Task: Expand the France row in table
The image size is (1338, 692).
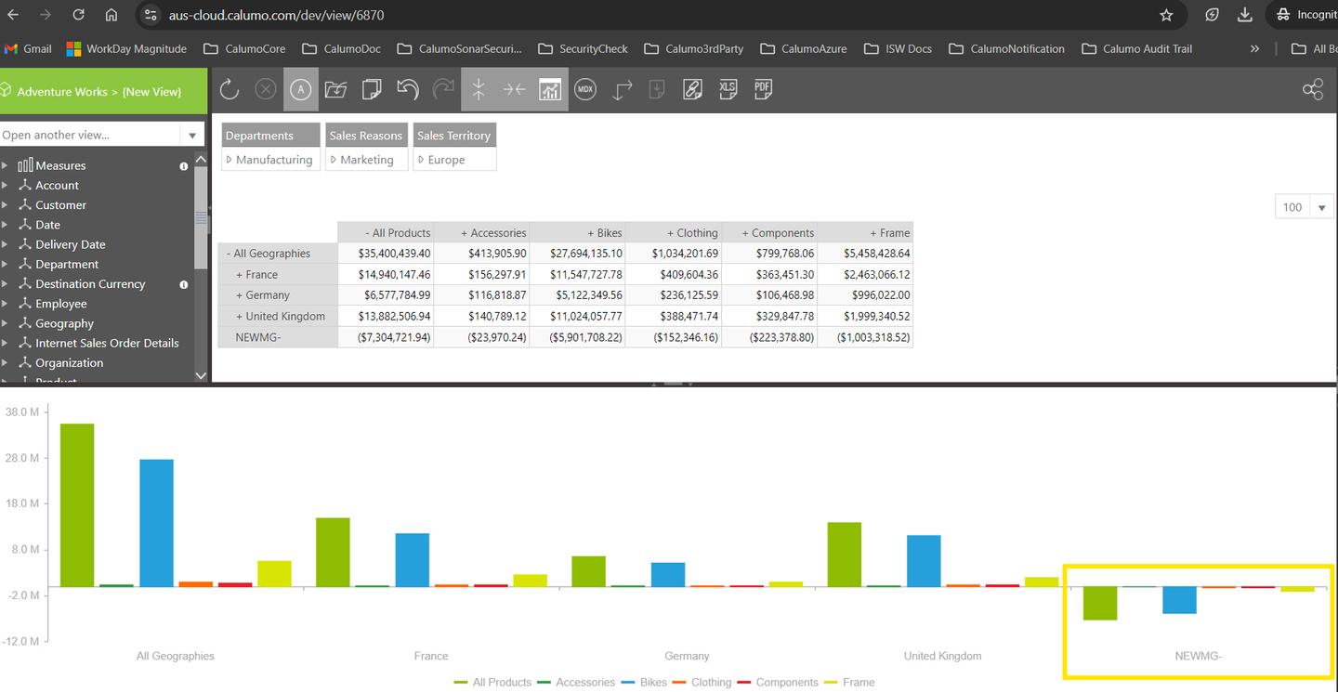Action: (x=240, y=275)
